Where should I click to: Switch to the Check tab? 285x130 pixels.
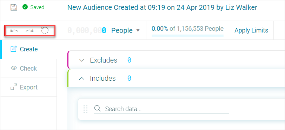[28, 68]
